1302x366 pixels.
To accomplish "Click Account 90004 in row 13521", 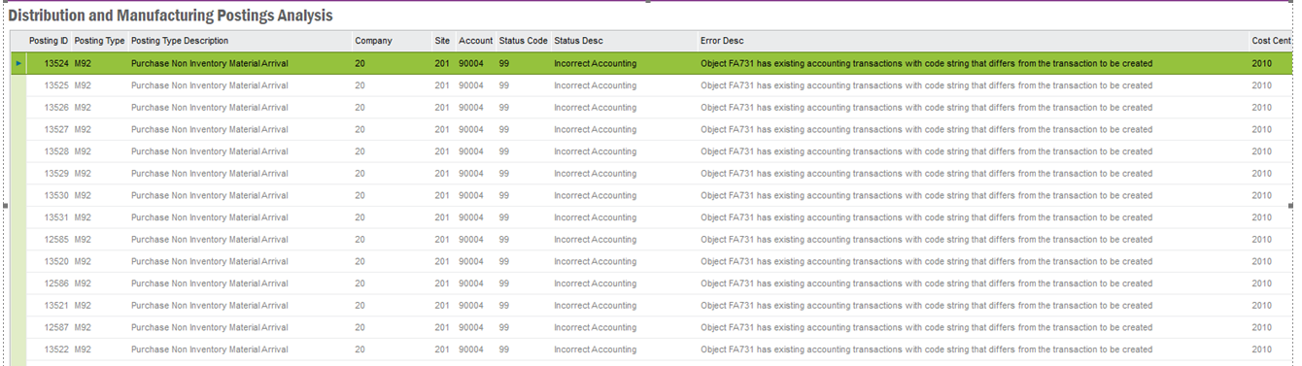I will pyautogui.click(x=471, y=306).
